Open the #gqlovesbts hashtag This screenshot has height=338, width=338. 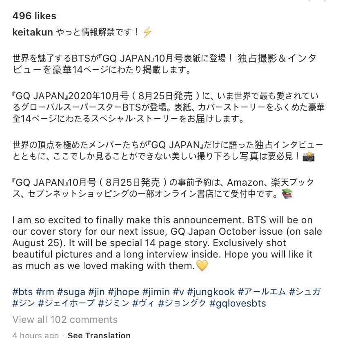point(238,304)
